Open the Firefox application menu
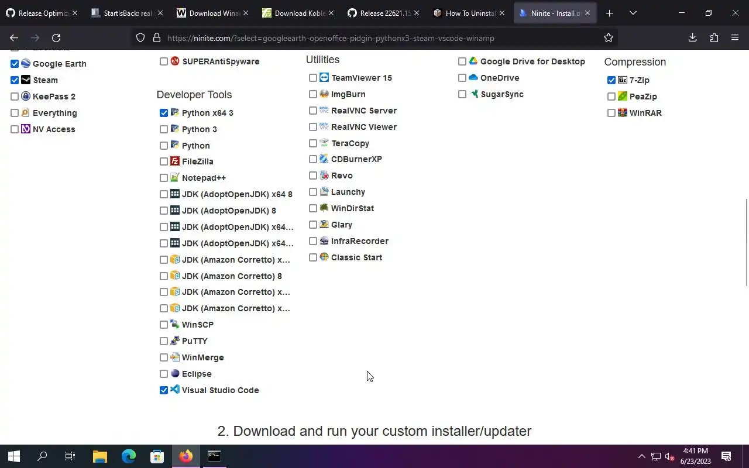The height and width of the screenshot is (468, 749). [x=735, y=38]
